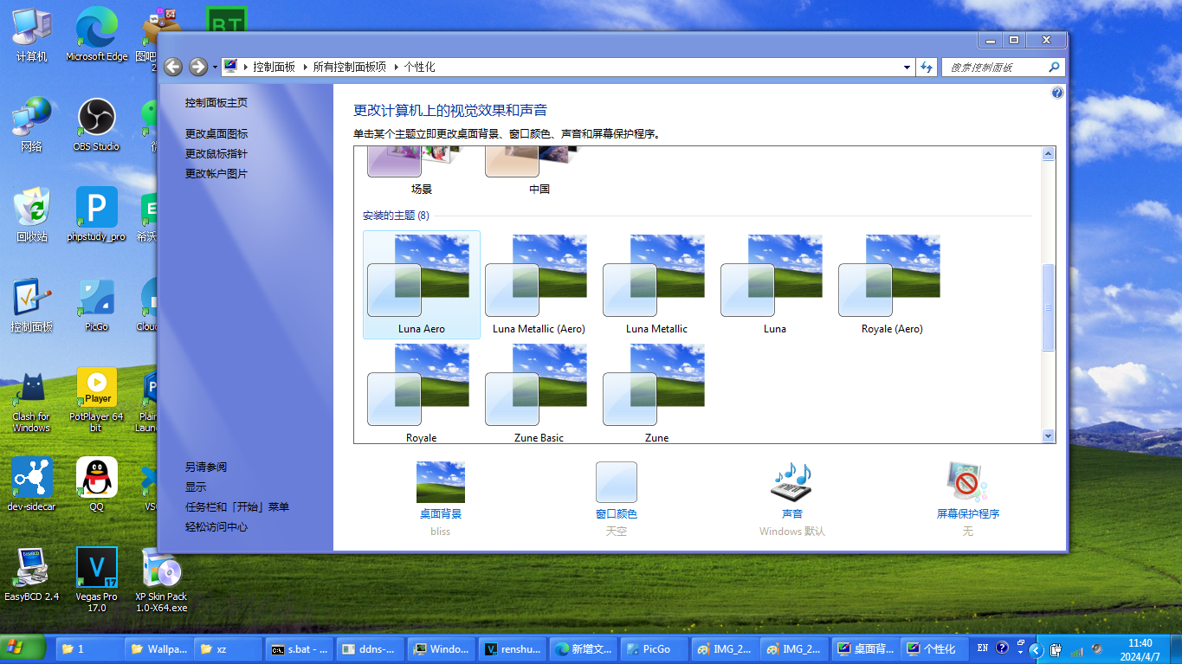Image resolution: width=1182 pixels, height=664 pixels.
Task: Open PicGo desktop icon
Action: 96,305
